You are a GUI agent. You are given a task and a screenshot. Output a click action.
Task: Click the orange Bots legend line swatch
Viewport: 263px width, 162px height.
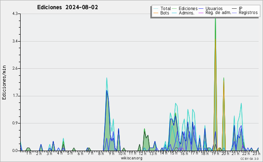click(x=156, y=13)
